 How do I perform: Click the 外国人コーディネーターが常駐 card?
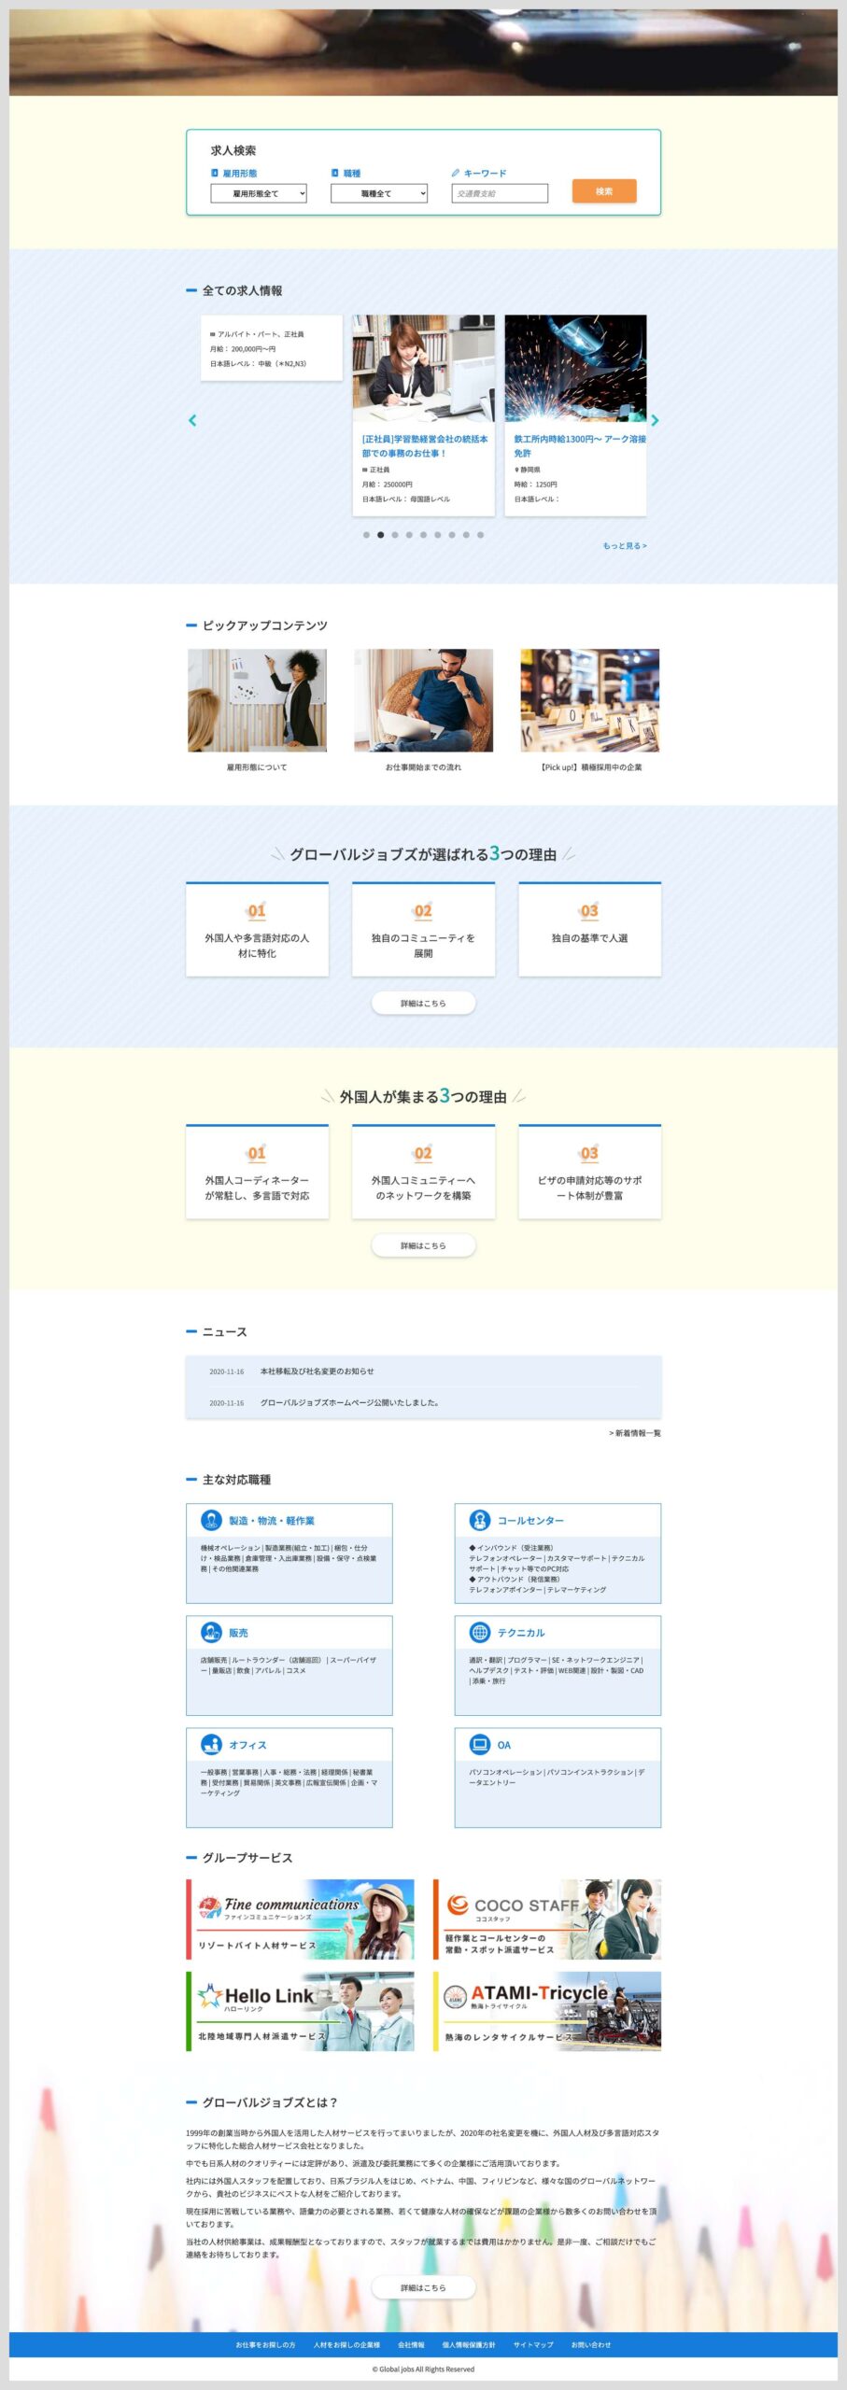point(257,1171)
